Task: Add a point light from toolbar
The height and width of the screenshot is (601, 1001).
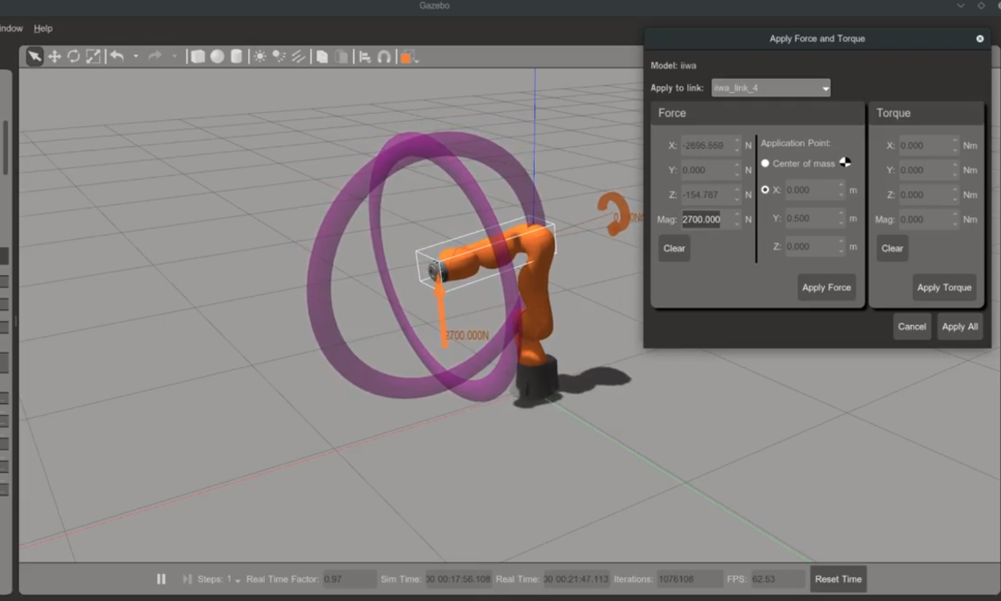Action: click(x=260, y=57)
